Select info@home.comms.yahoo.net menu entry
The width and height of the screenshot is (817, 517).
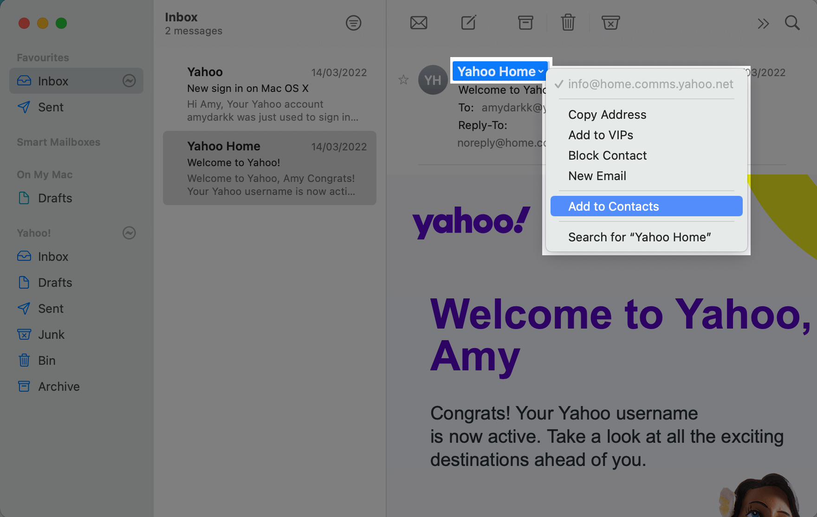click(646, 84)
